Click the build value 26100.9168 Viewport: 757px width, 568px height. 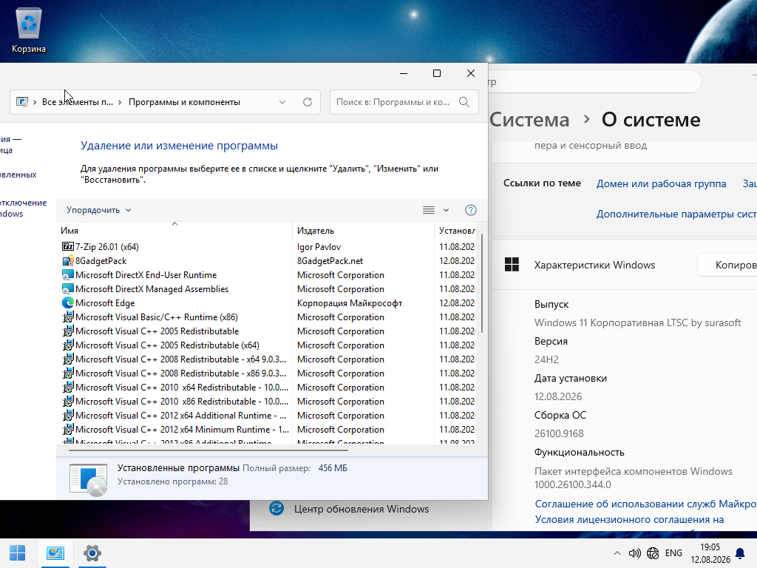click(559, 433)
